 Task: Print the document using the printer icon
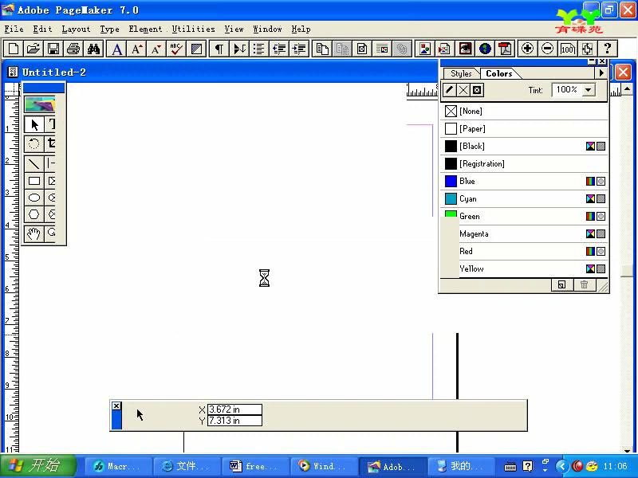(73, 49)
